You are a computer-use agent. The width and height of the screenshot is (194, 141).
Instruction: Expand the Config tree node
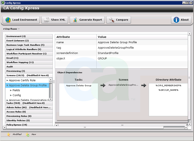[x=11, y=95]
